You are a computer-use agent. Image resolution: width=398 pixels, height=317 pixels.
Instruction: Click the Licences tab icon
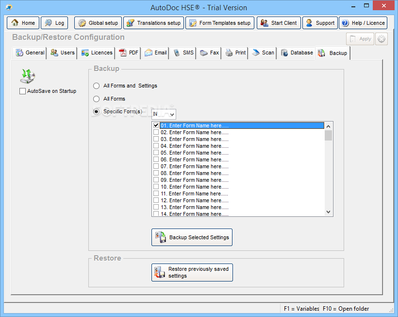(x=85, y=53)
